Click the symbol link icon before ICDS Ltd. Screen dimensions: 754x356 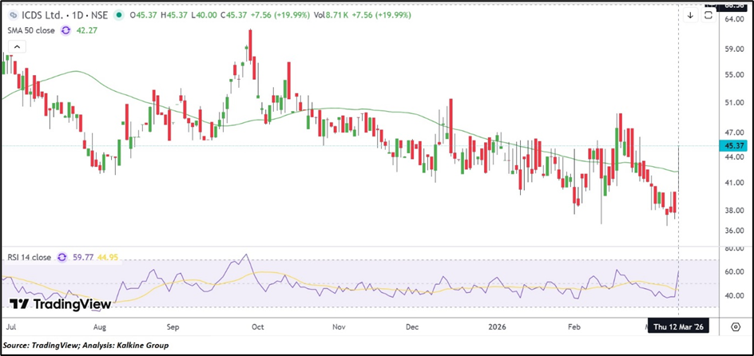coord(13,15)
